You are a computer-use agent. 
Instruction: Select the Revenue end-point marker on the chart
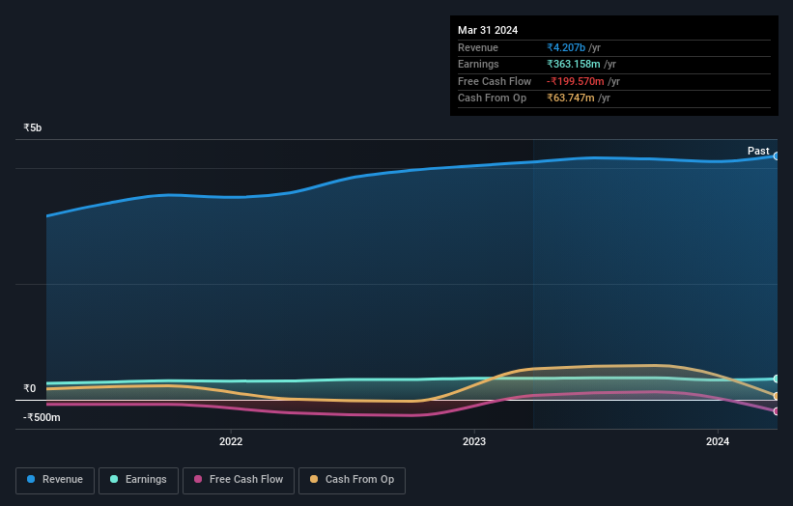pos(777,156)
